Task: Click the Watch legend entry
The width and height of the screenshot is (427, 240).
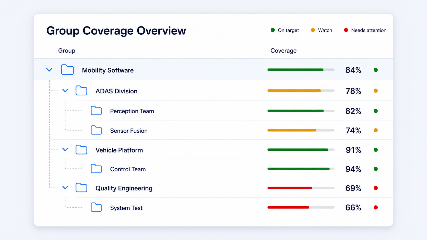Action: (x=321, y=30)
